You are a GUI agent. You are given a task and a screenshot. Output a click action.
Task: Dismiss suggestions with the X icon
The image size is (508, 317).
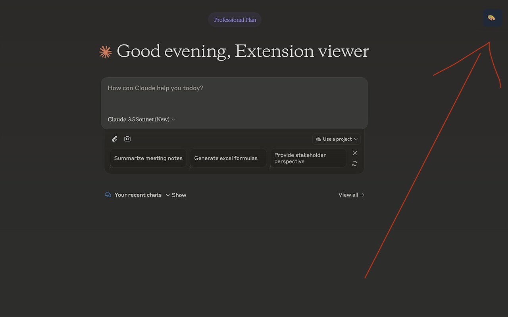[x=355, y=153]
